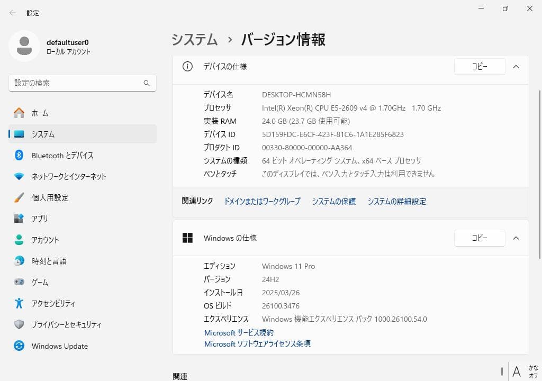Click the アクセシビリティ figure icon
Viewport: 542px width, 381px height.
coord(19,303)
